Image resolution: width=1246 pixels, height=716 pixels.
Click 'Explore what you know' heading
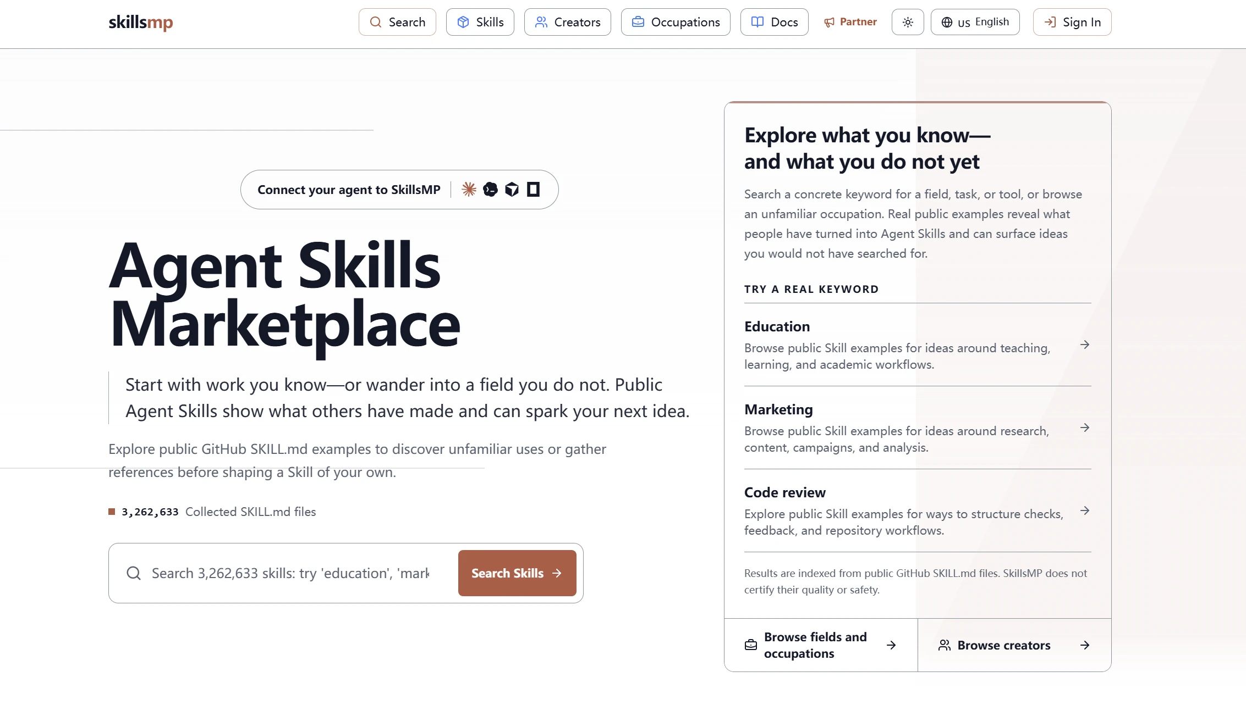click(x=868, y=148)
